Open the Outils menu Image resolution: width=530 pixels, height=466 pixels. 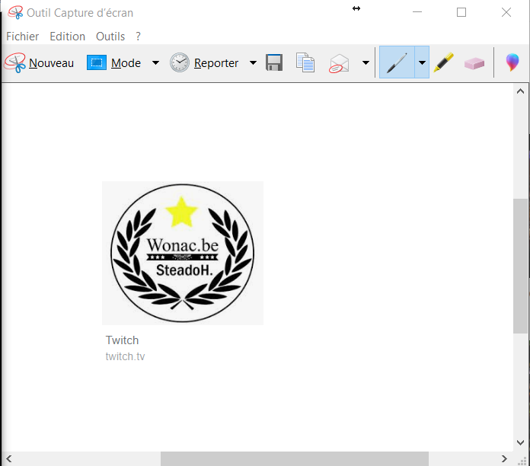110,36
